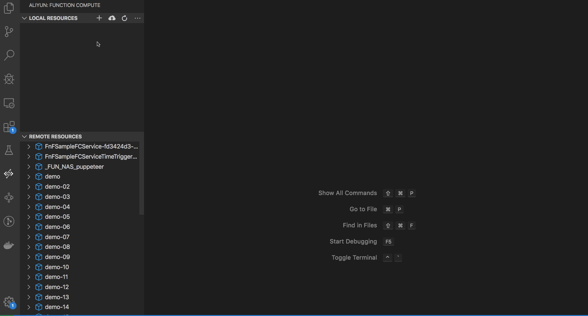Collapse the Local Resources section

[24, 18]
